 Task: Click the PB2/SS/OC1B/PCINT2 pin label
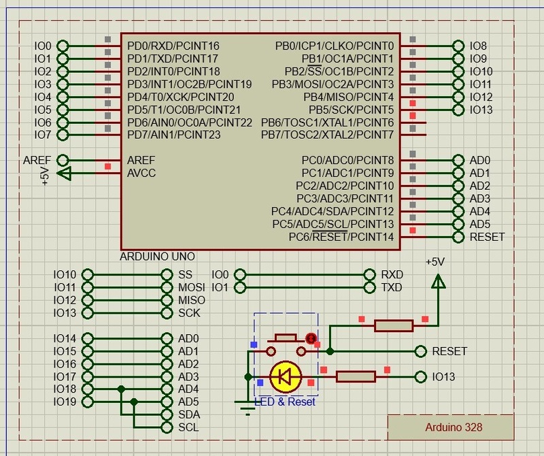pyautogui.click(x=339, y=71)
